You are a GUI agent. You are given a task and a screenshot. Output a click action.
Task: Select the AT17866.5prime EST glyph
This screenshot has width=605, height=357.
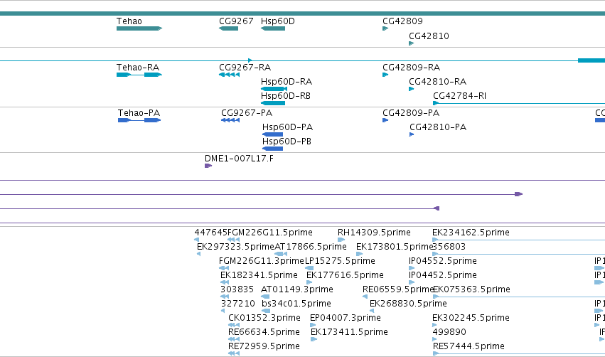281,254
